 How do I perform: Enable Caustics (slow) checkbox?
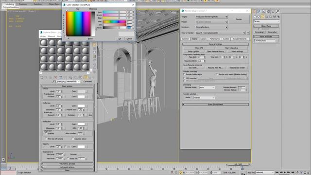coord(73,139)
